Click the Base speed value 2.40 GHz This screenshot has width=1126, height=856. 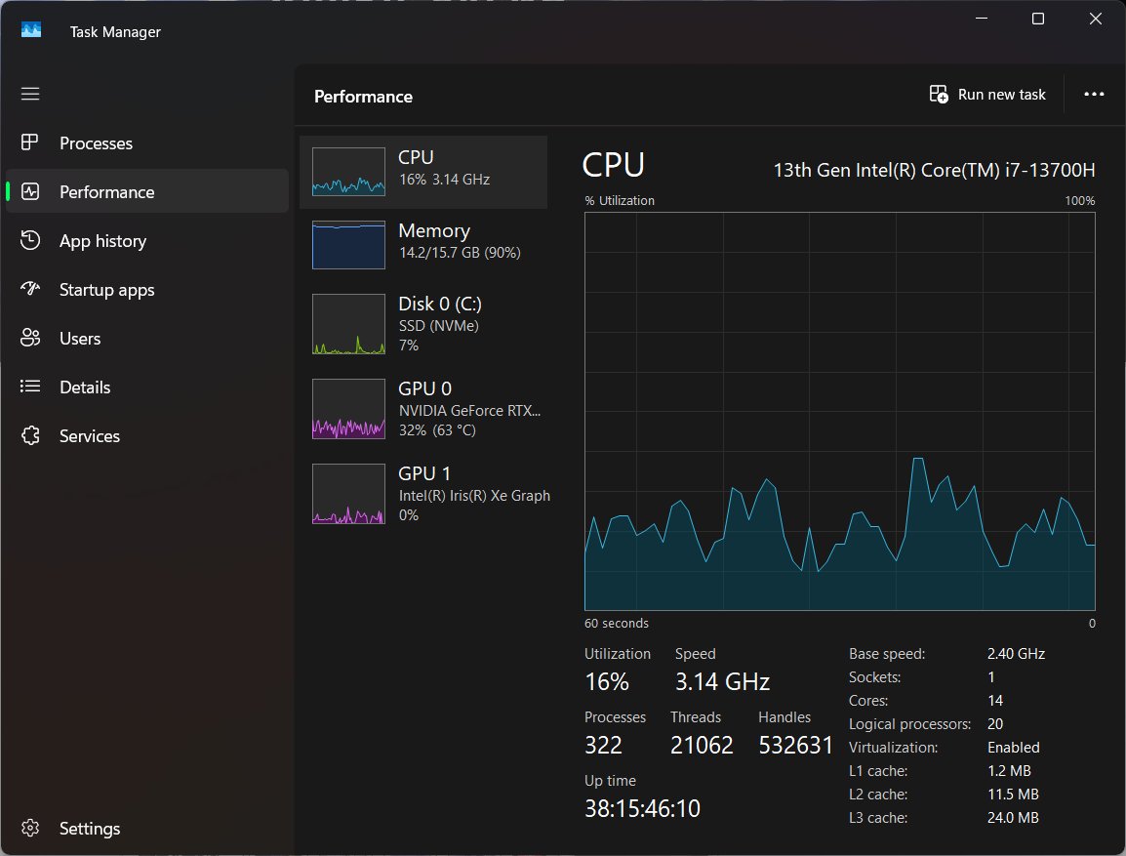pyautogui.click(x=1016, y=654)
